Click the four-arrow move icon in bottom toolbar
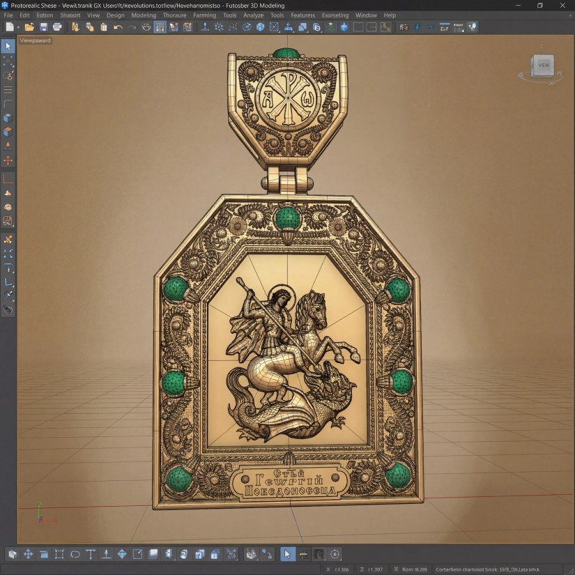Viewport: 575px width, 575px height. click(29, 553)
